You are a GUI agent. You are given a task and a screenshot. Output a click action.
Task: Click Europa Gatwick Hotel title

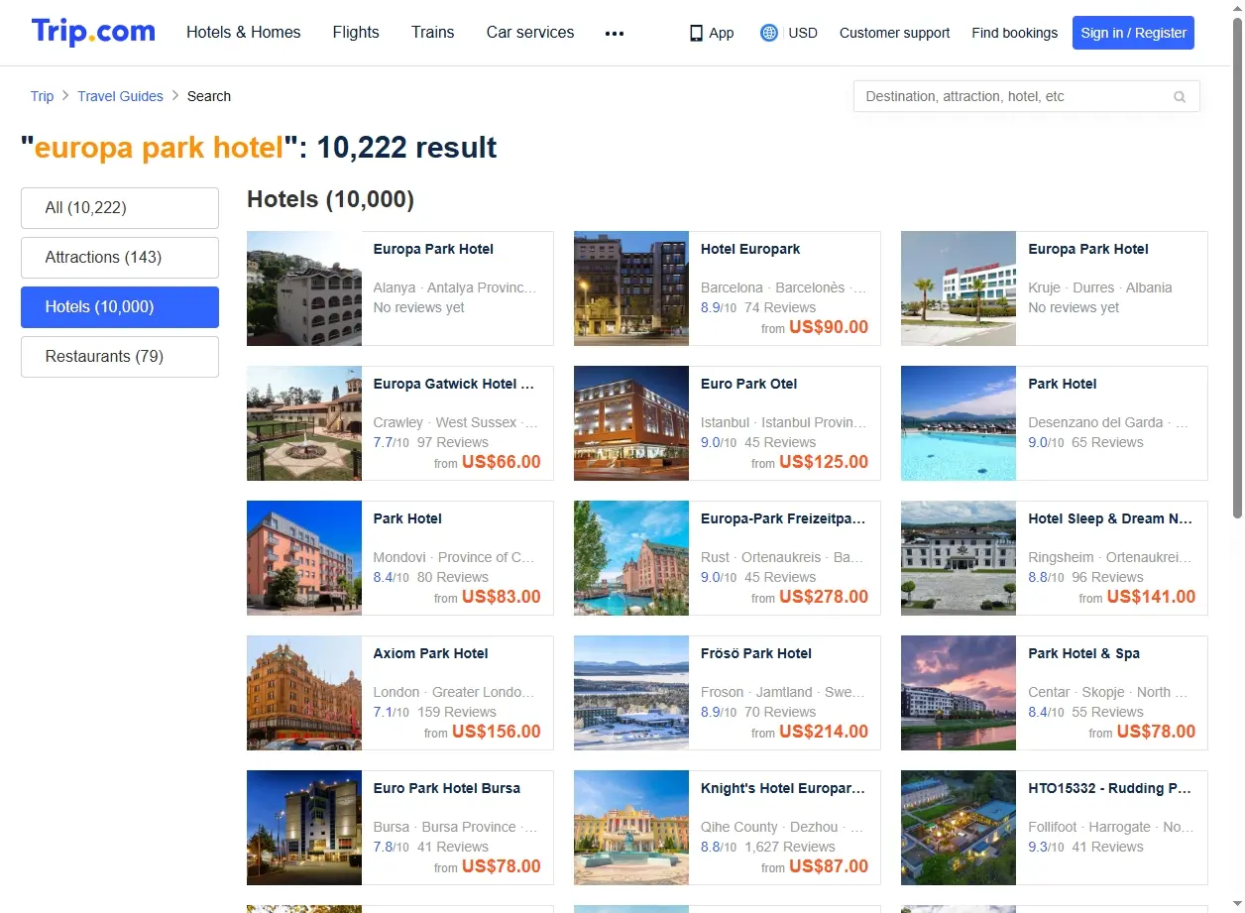pyautogui.click(x=454, y=384)
